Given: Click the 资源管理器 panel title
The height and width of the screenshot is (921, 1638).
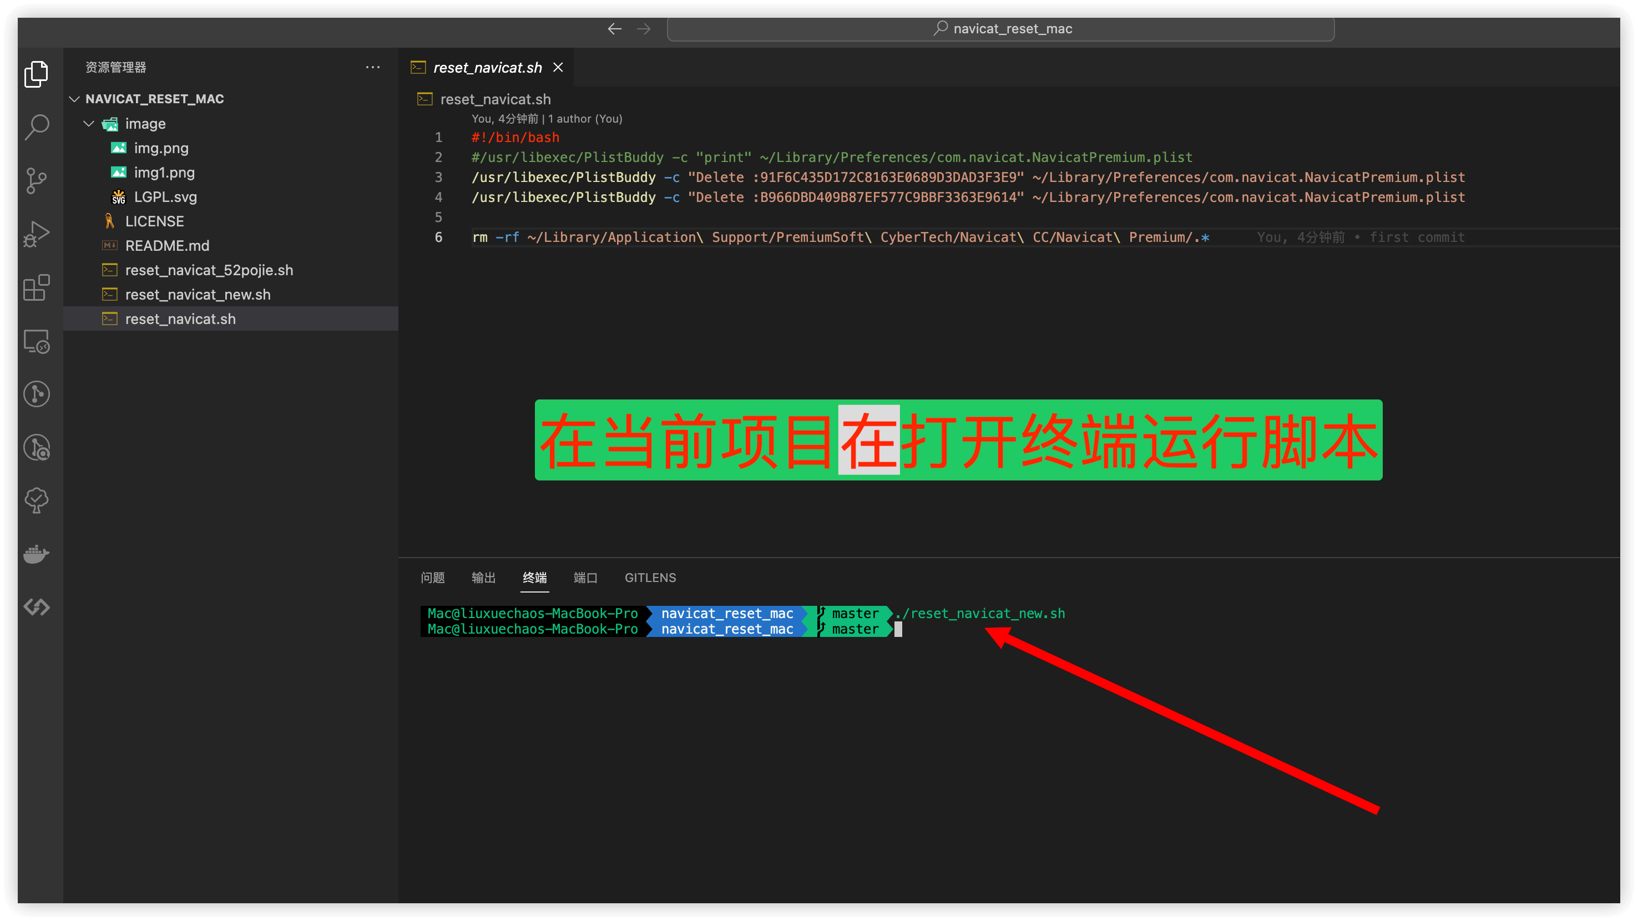Looking at the screenshot, I should [x=116, y=67].
